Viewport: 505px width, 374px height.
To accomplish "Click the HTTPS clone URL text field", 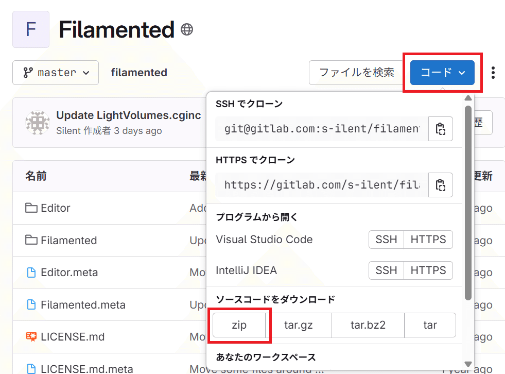I will coord(319,185).
